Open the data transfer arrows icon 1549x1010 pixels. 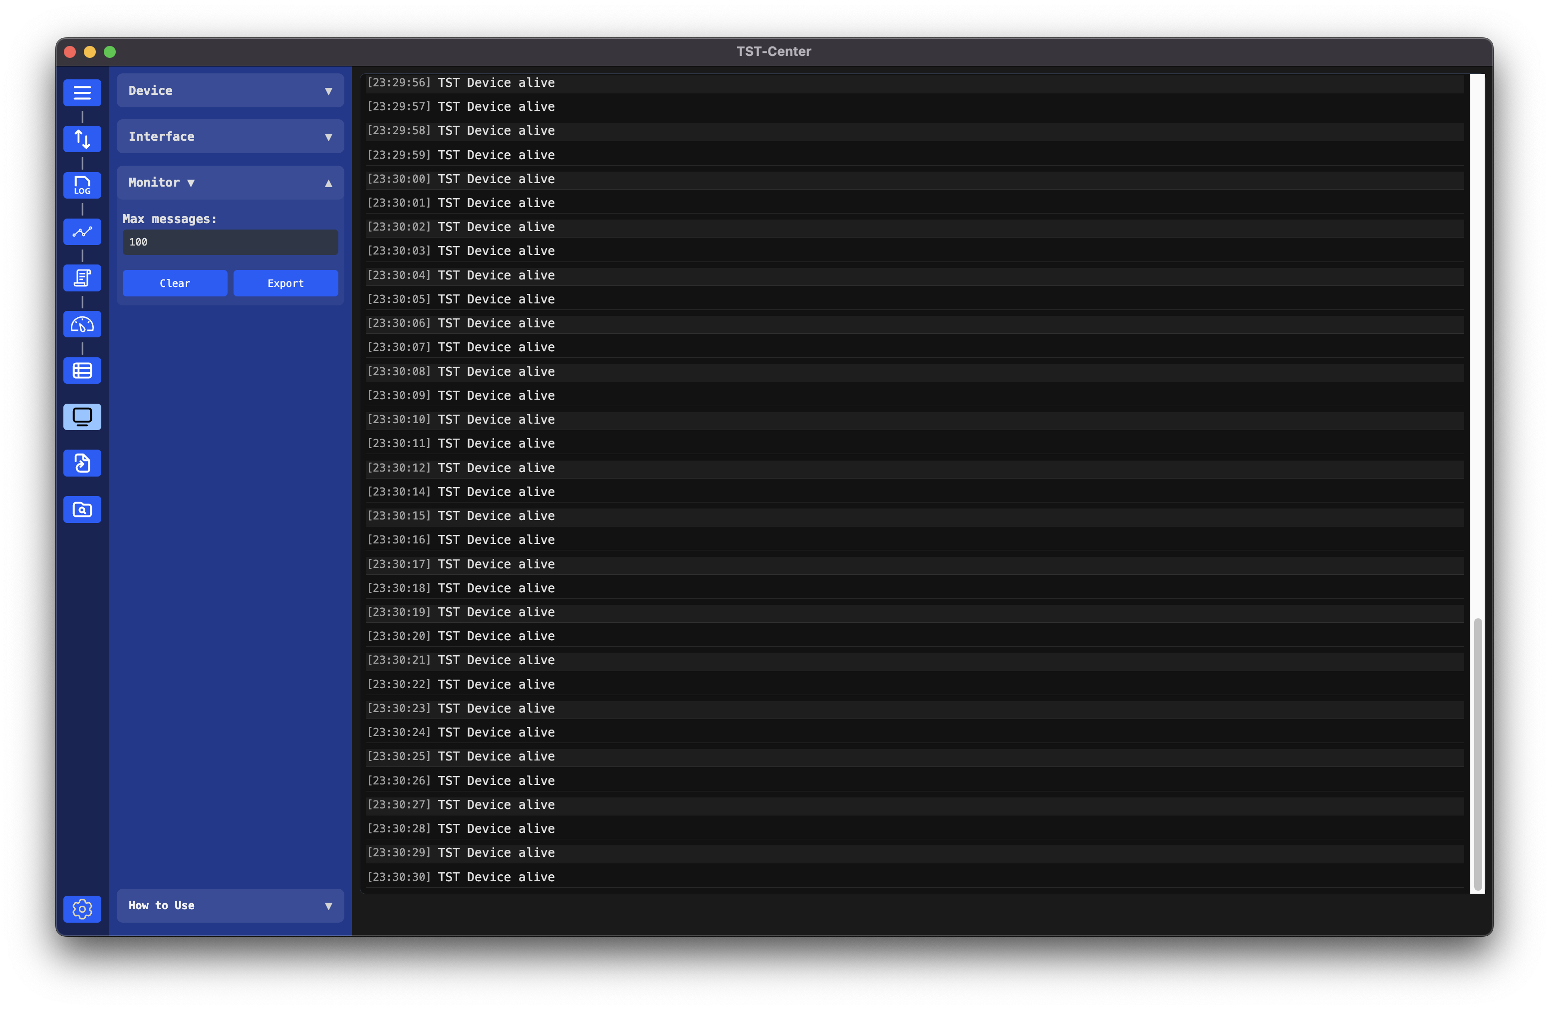82,139
